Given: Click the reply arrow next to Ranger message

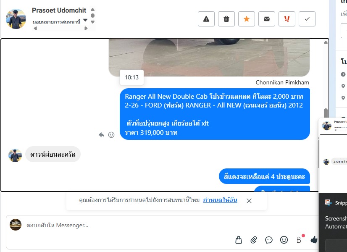Looking at the screenshot, I should 101,134.
